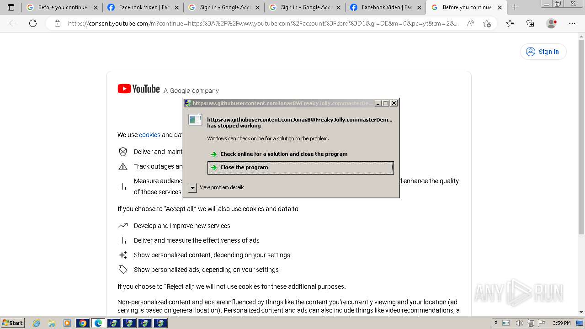Switch to the second Google sign-in tab

[305, 7]
